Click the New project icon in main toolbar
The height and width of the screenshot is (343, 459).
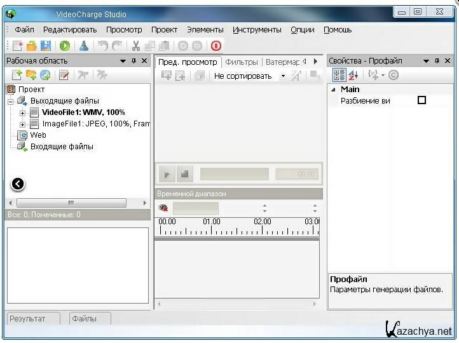17,46
